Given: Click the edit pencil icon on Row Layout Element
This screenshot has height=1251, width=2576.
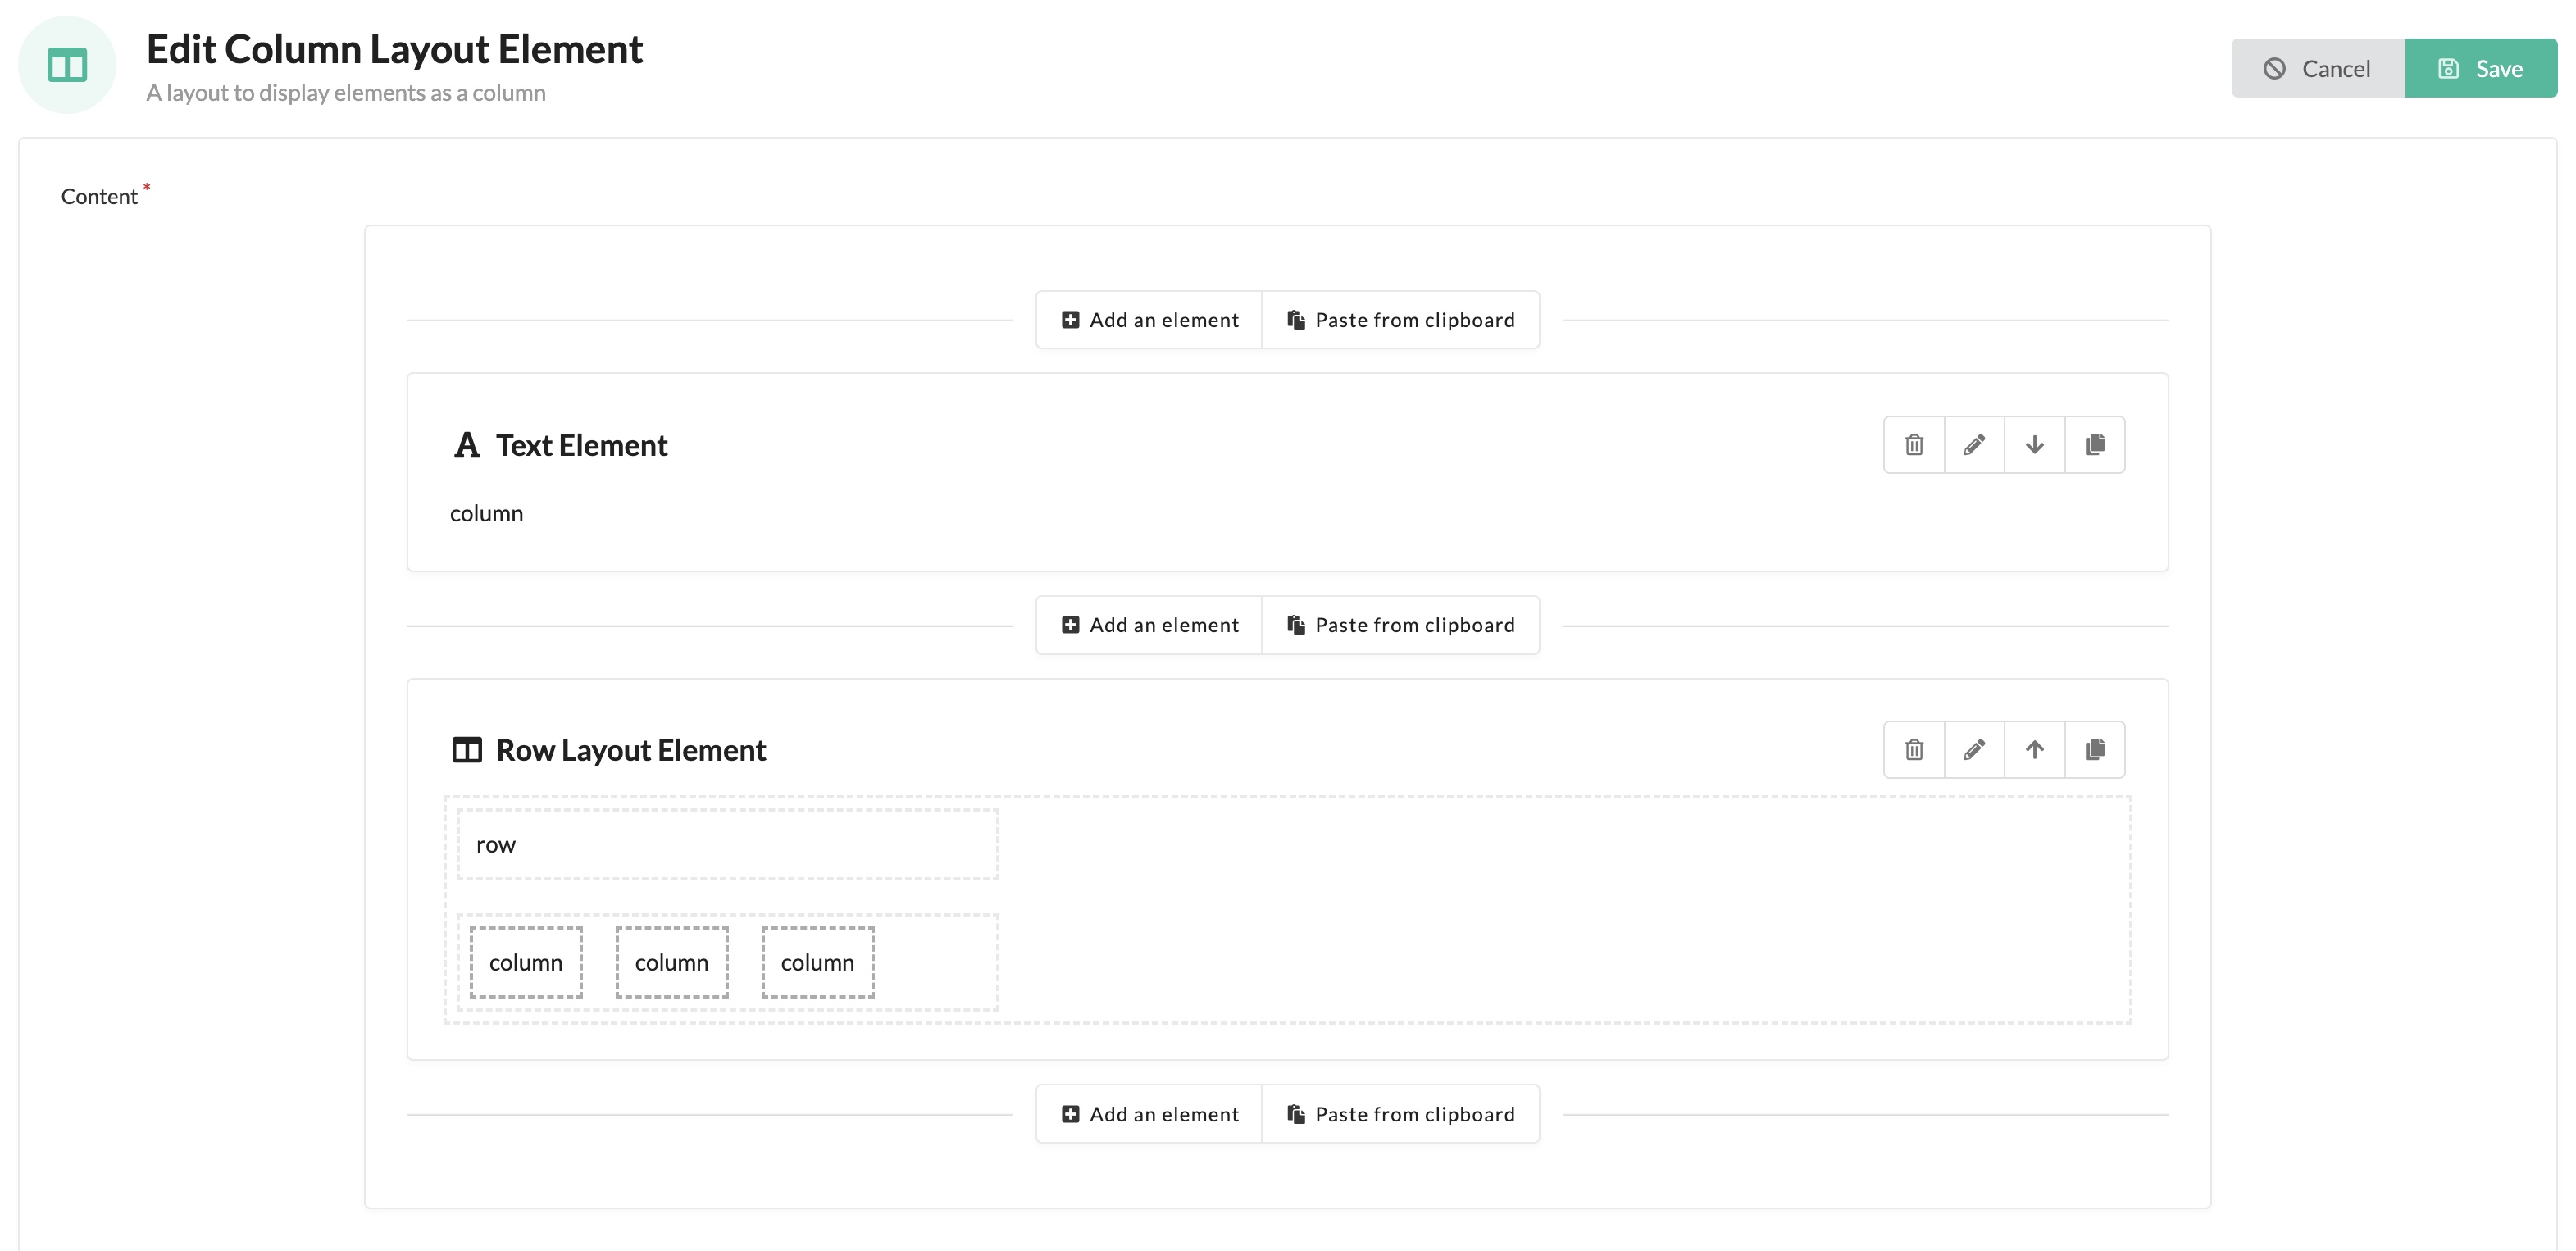Looking at the screenshot, I should [x=1975, y=748].
